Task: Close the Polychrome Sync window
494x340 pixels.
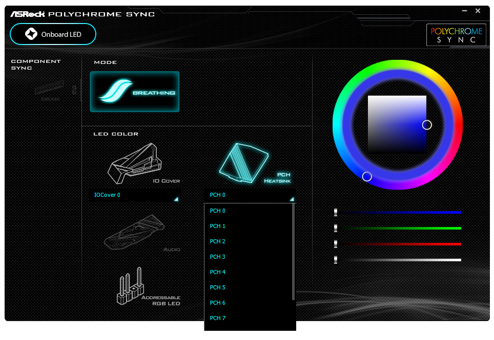Action: [478, 11]
